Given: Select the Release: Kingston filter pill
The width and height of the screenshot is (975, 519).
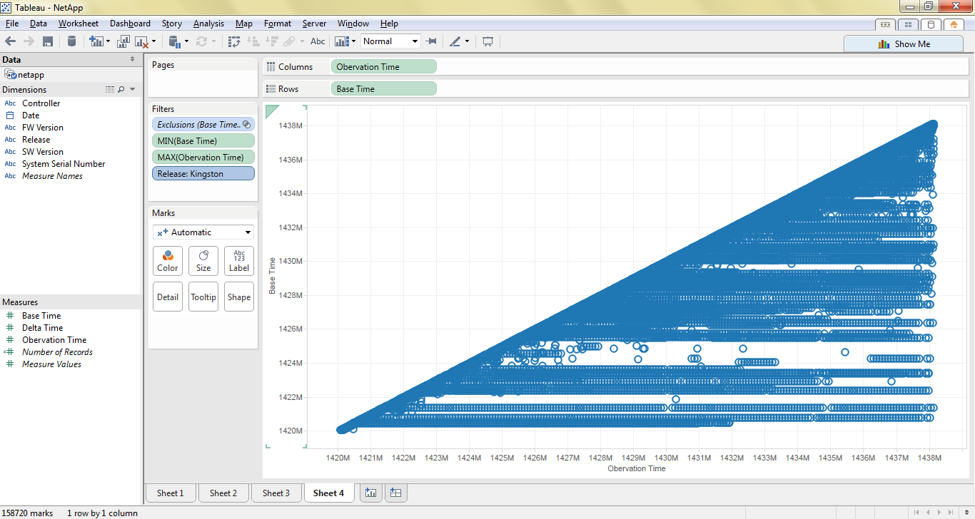Looking at the screenshot, I should (x=203, y=173).
